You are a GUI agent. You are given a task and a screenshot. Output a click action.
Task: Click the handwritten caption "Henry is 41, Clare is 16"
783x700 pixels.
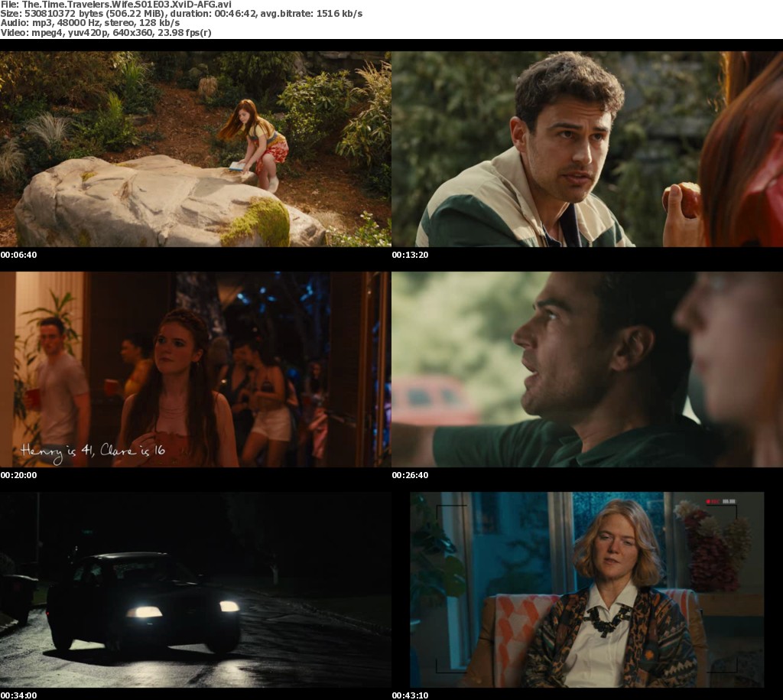click(x=93, y=452)
